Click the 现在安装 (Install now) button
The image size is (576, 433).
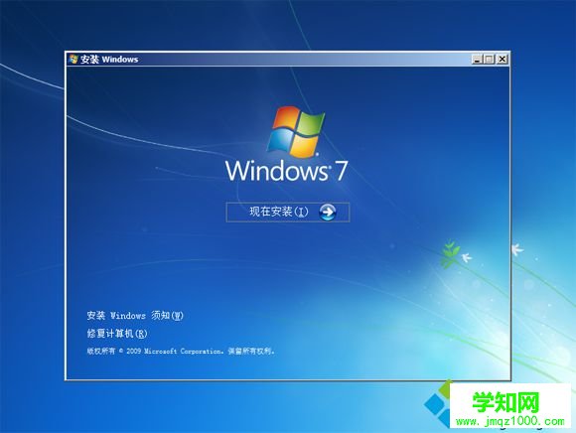click(x=288, y=212)
